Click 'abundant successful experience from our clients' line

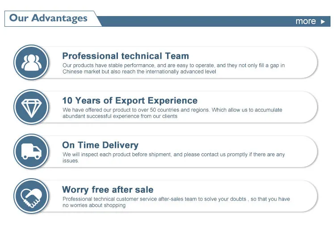(120, 116)
